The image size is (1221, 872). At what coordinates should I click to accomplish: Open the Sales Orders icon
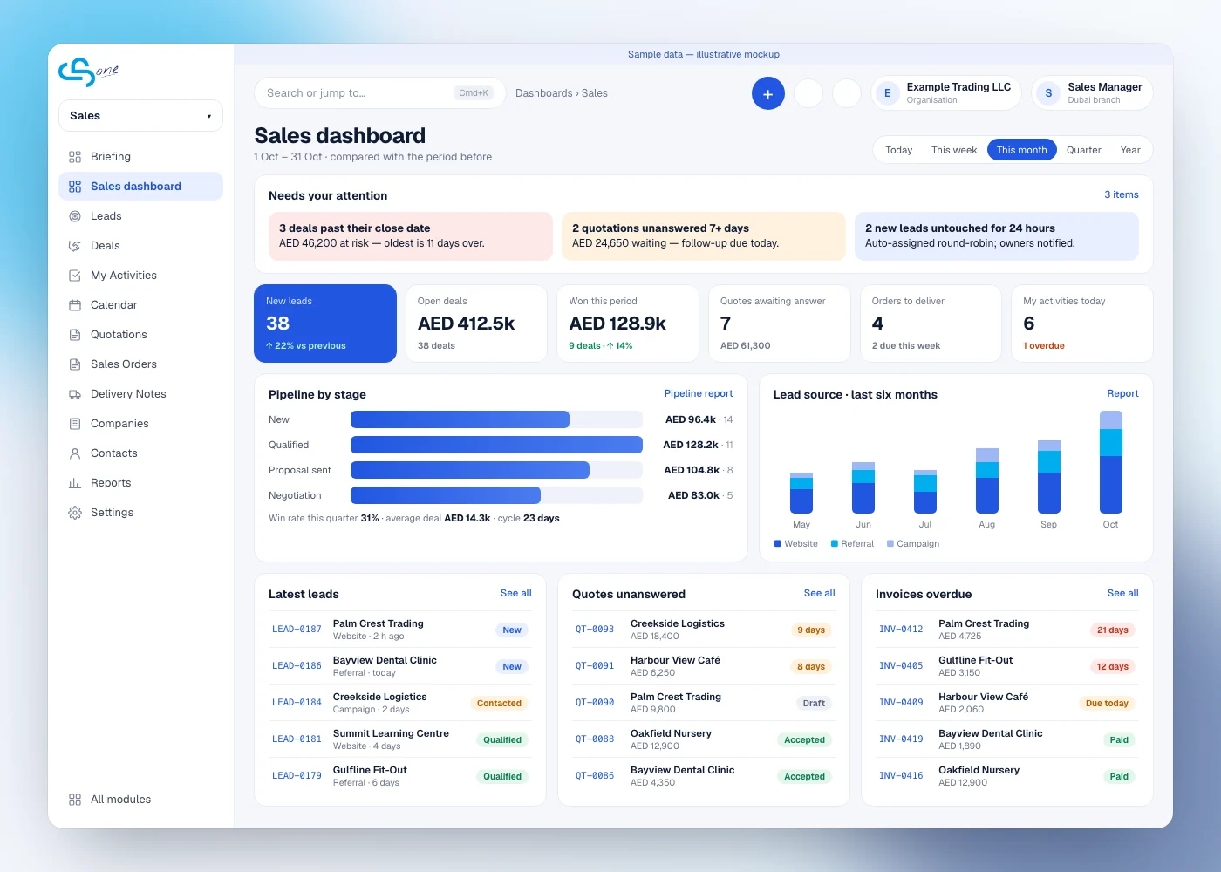(75, 364)
